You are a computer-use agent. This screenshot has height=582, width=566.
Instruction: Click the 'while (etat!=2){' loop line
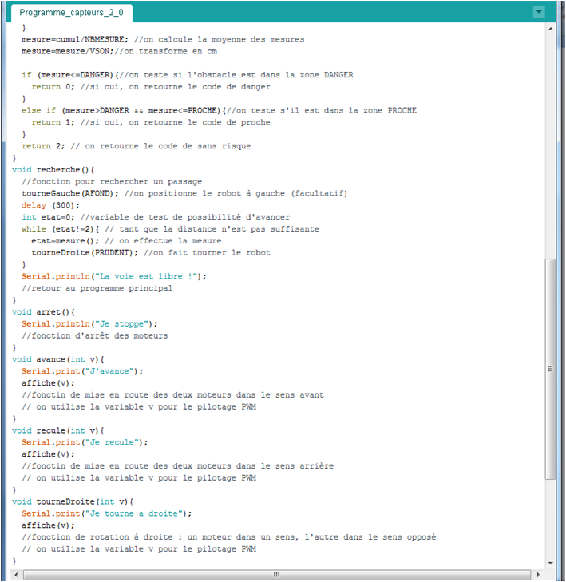pos(60,229)
